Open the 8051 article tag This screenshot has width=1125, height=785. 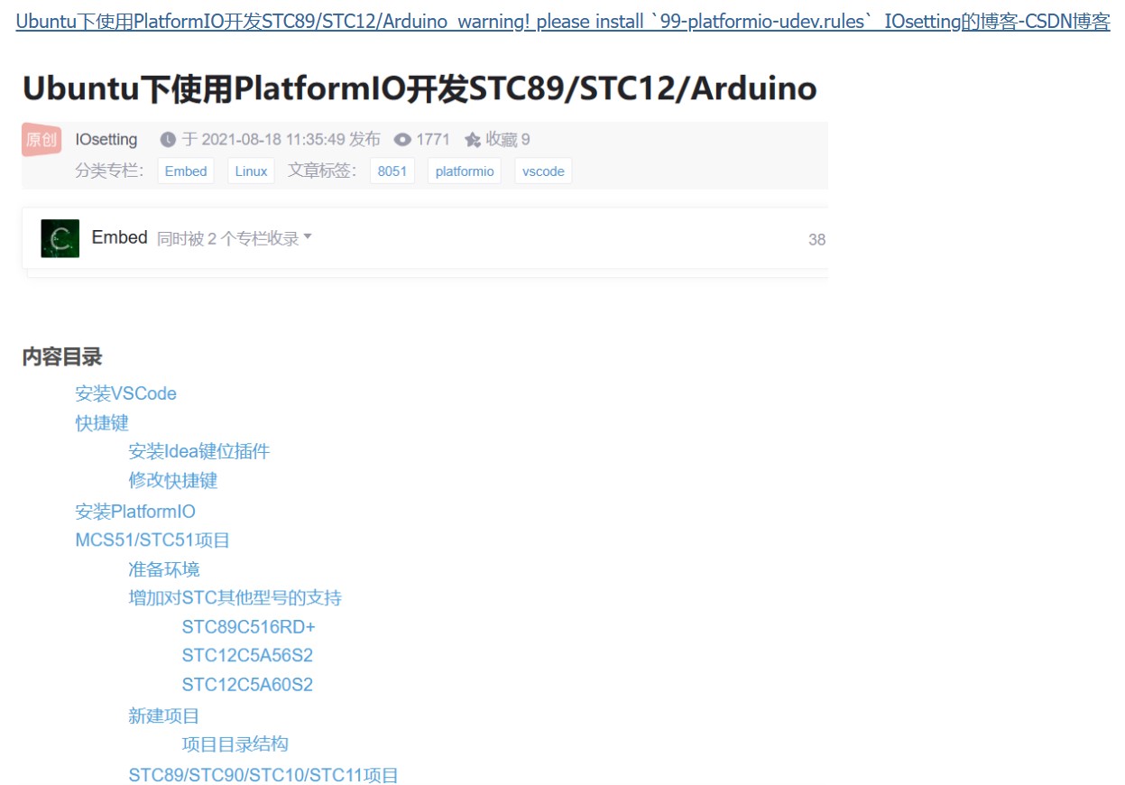pos(392,171)
